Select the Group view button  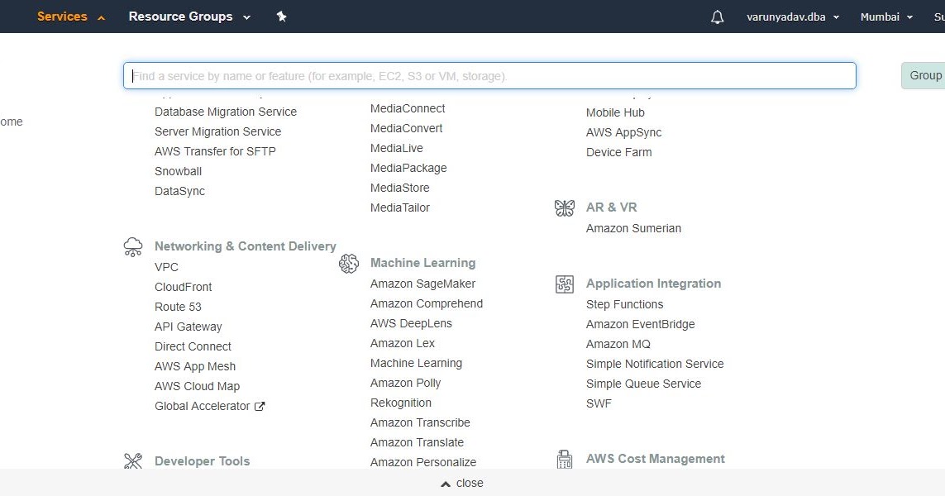click(x=925, y=76)
